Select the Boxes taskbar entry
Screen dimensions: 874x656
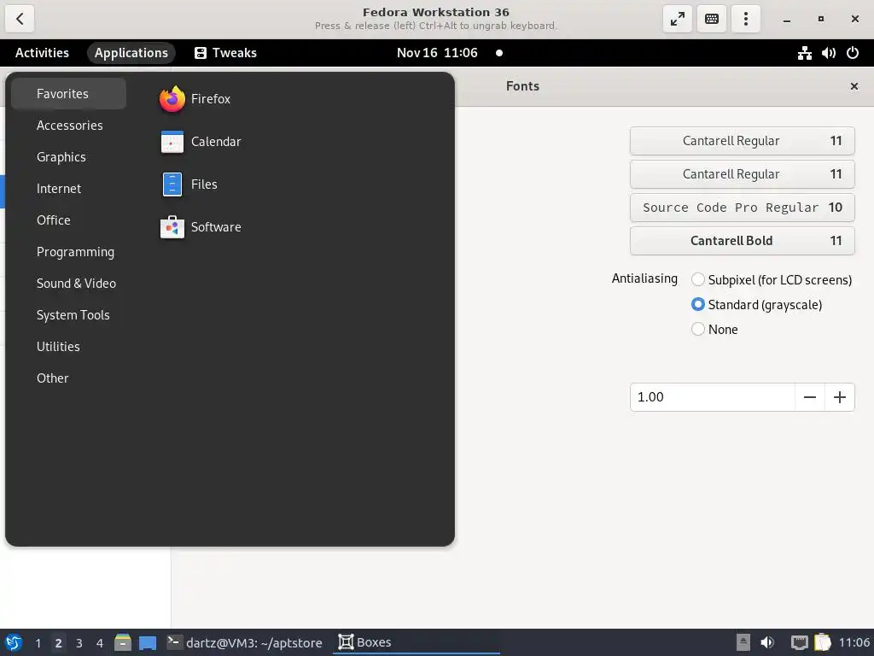(416, 642)
